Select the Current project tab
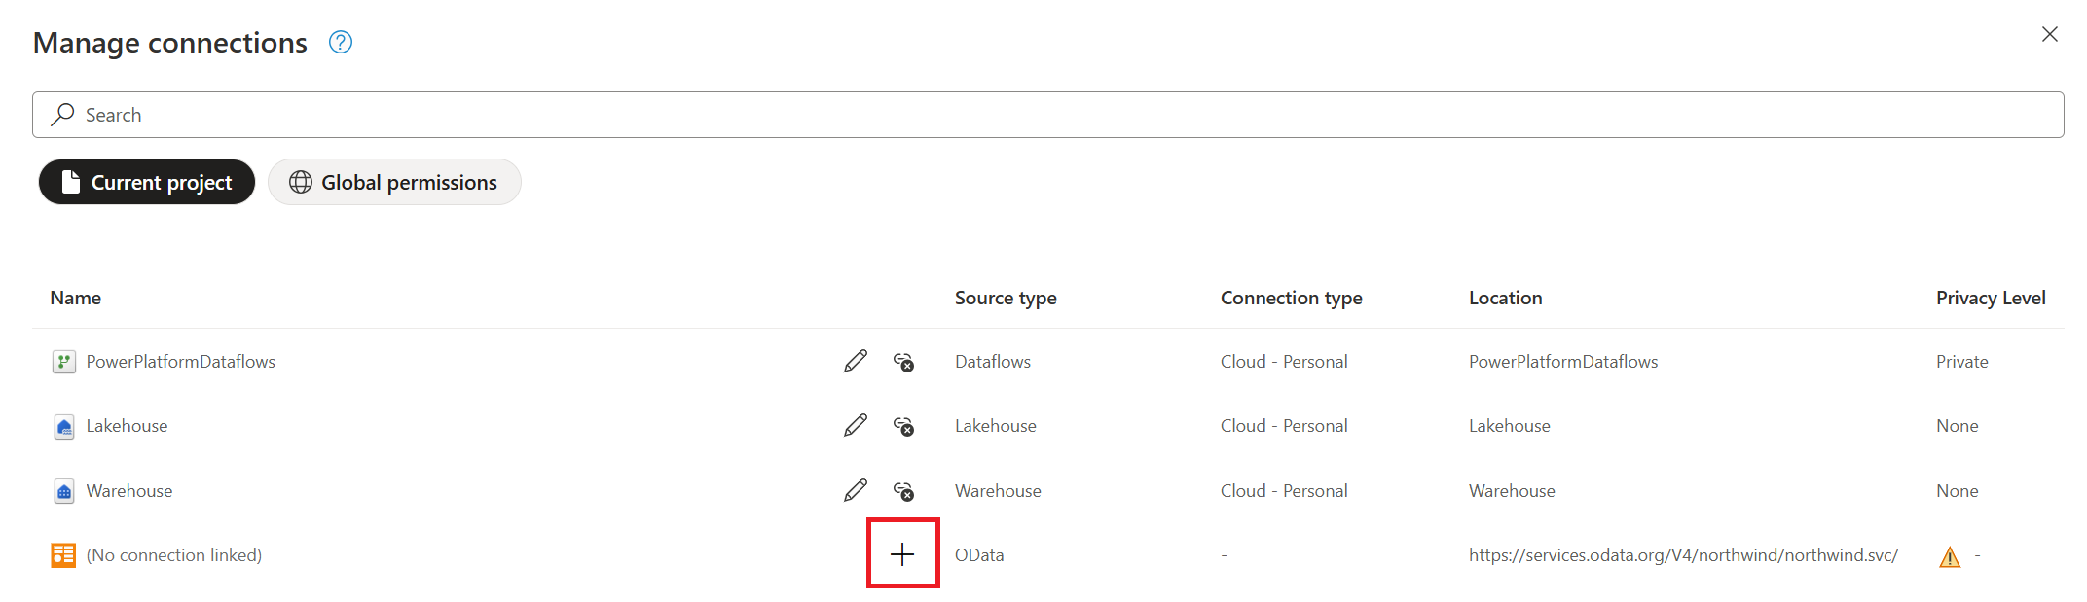 coord(147,182)
